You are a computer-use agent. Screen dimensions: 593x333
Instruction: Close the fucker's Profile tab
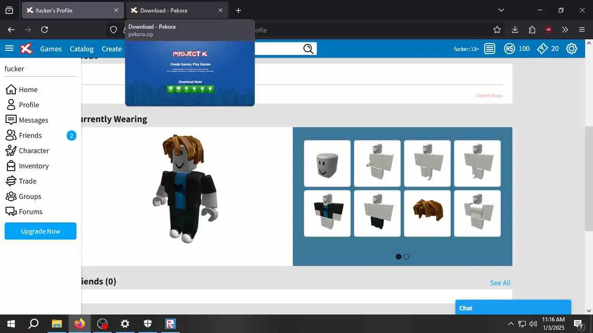click(x=116, y=10)
